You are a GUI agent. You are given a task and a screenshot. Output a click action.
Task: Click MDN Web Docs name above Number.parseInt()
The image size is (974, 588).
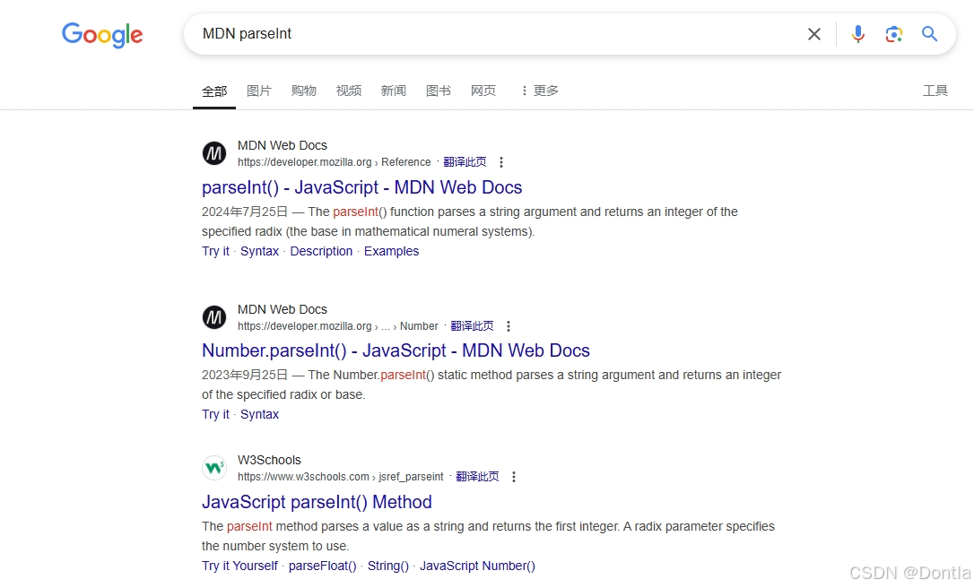coord(282,309)
